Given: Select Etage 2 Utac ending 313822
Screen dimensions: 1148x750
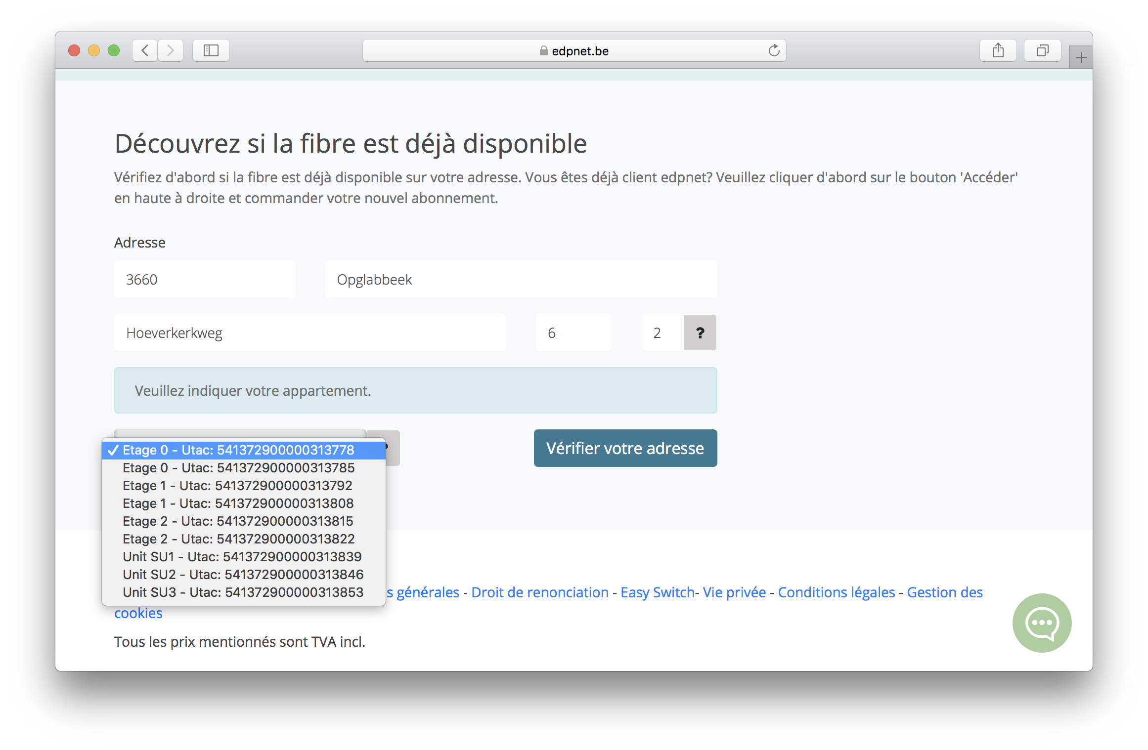Looking at the screenshot, I should 243,539.
